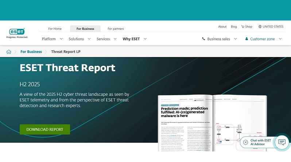Expand the Platform dropdown menu
The image size is (291, 162).
click(x=52, y=39)
